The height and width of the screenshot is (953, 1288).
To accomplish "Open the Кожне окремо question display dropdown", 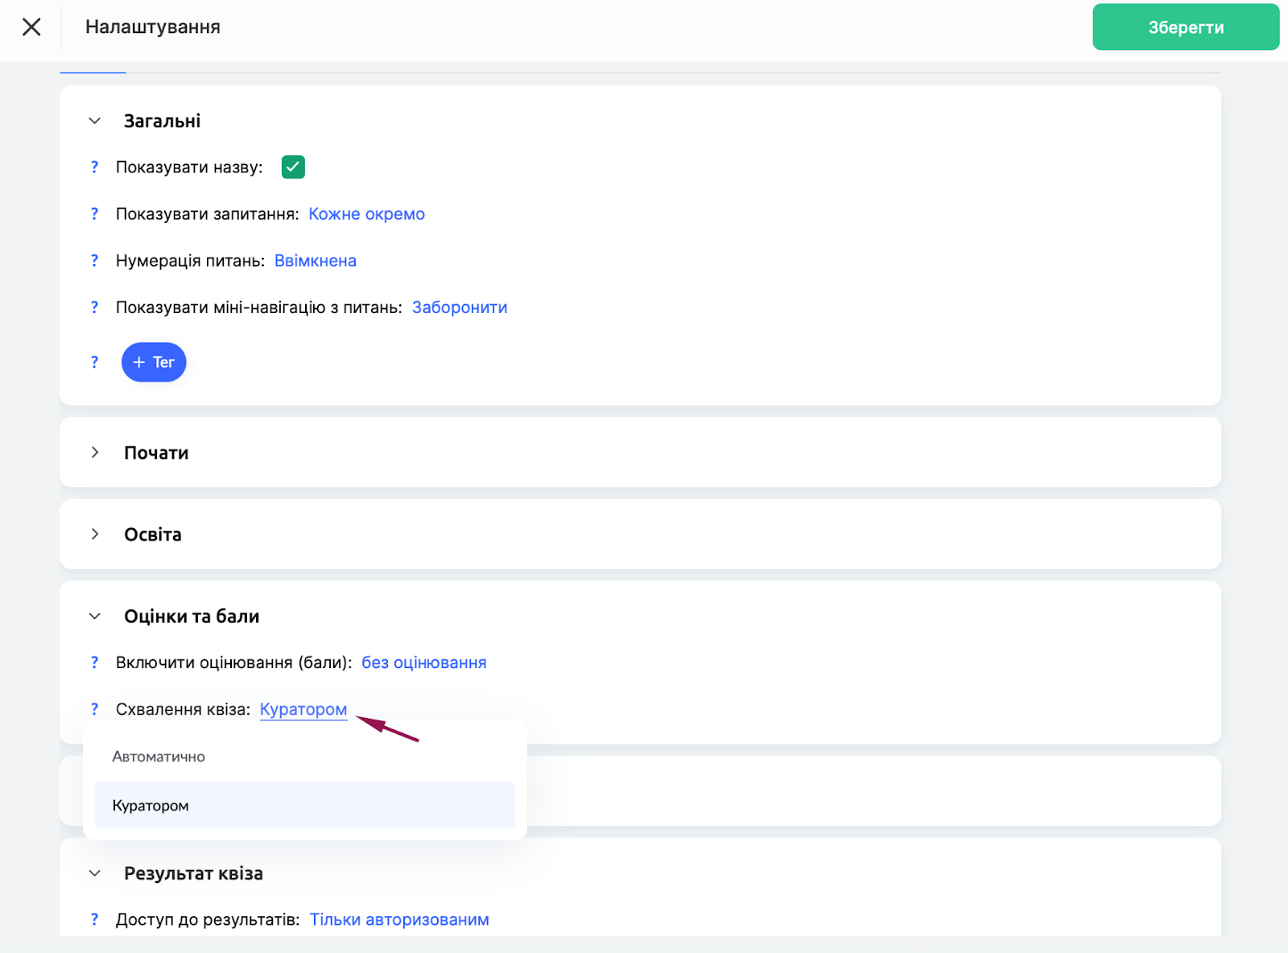I will coord(366,214).
